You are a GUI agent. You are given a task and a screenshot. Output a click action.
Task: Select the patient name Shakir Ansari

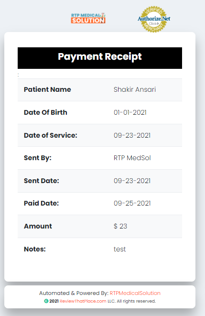click(135, 89)
